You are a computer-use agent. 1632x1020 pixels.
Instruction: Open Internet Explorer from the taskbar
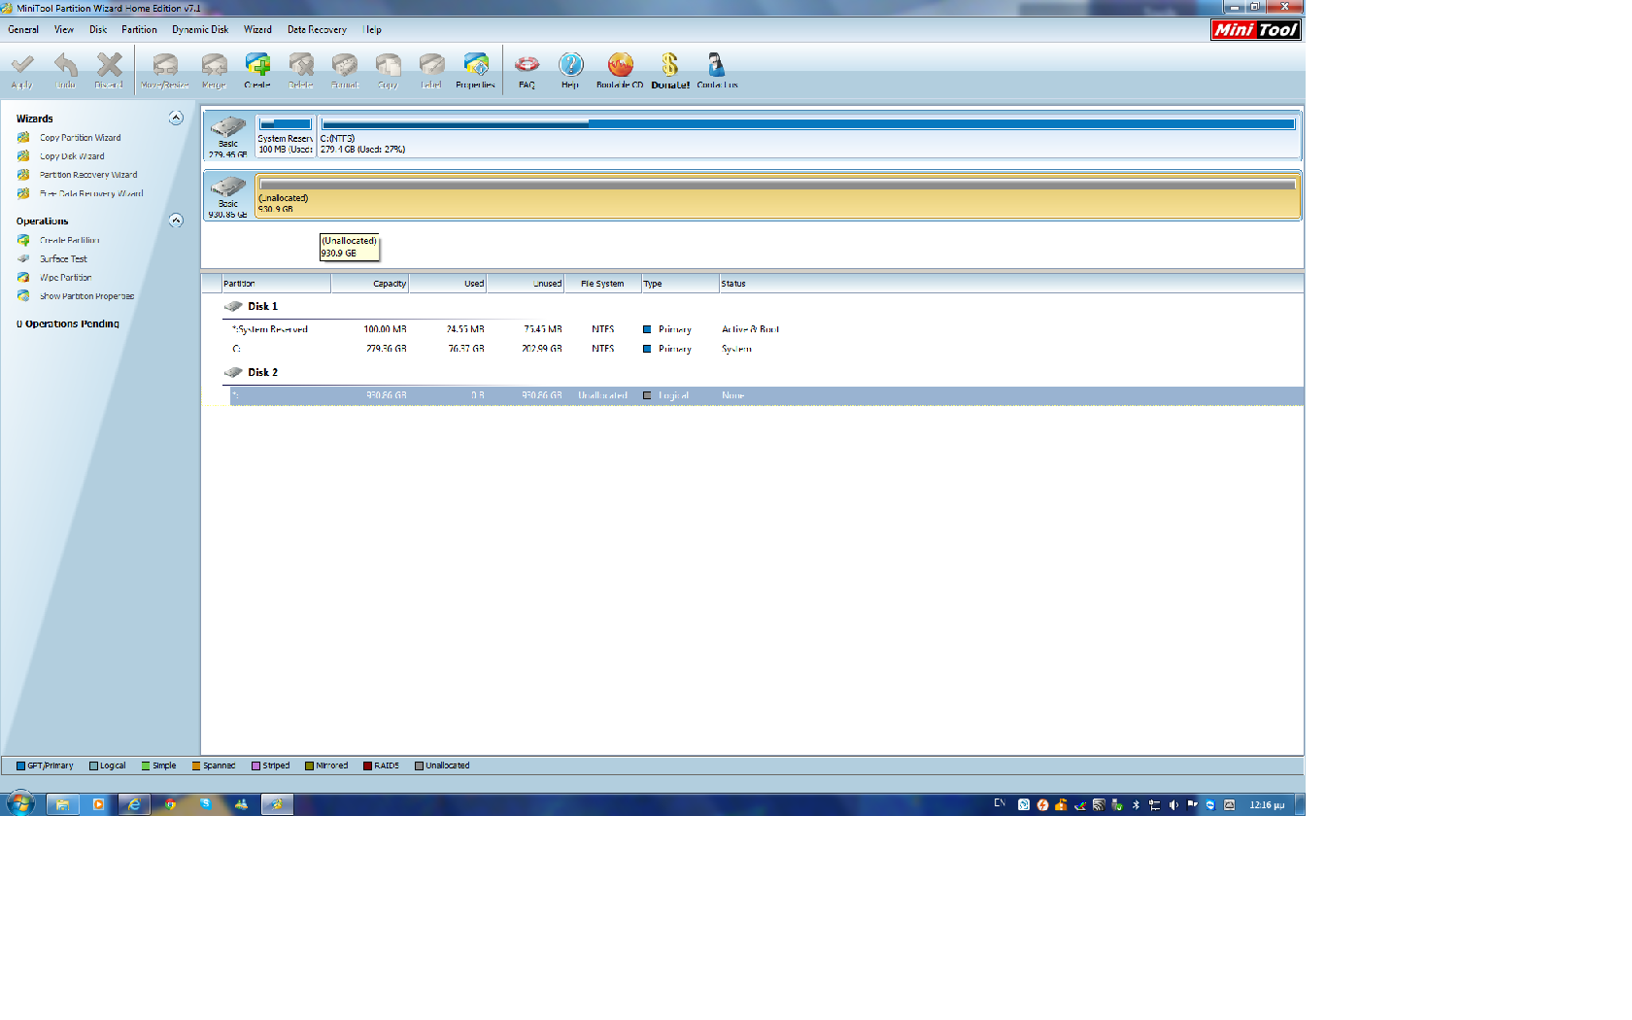(134, 804)
